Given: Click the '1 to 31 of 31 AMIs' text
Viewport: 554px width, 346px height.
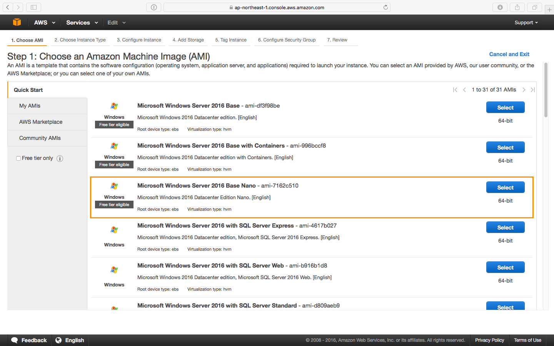Looking at the screenshot, I should point(494,90).
